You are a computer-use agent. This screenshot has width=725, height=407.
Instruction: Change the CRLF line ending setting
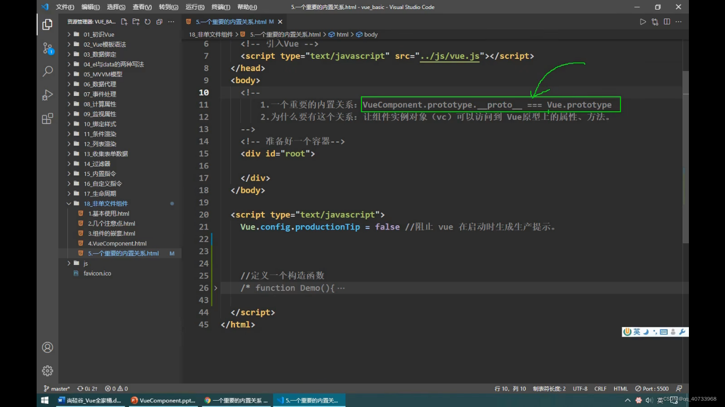coord(600,388)
